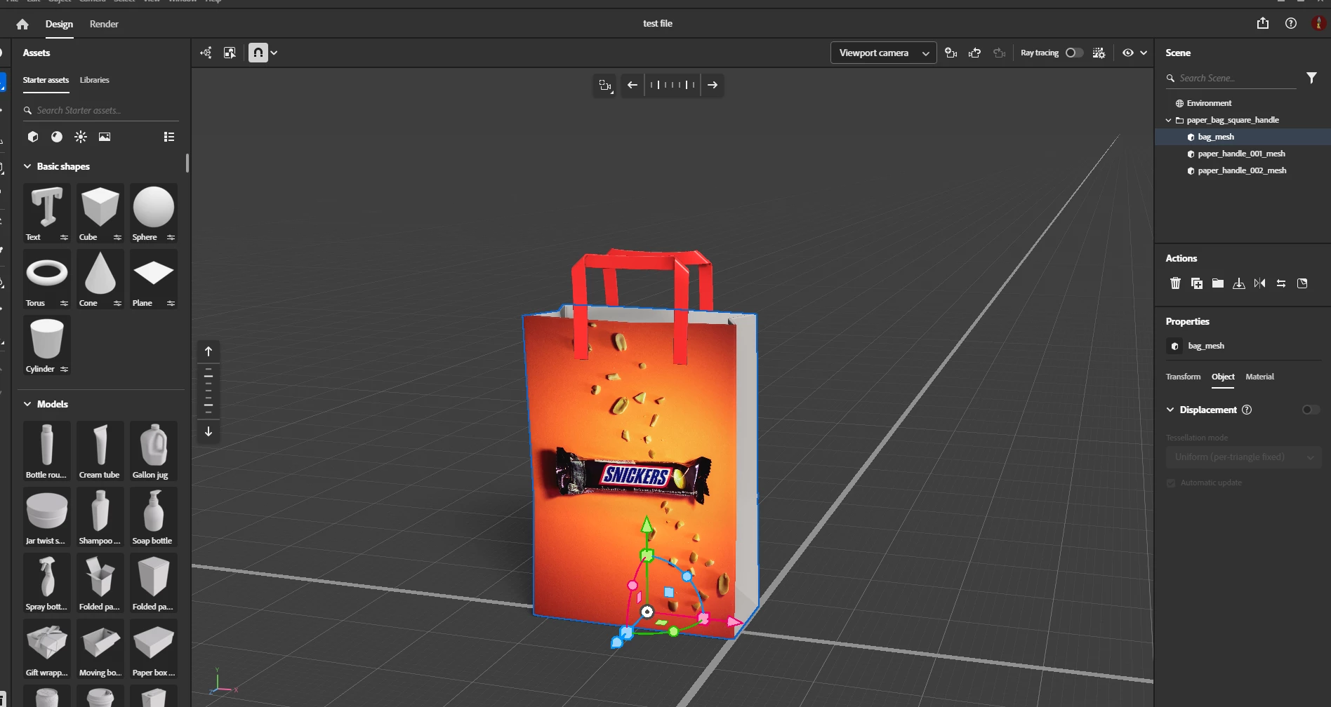The height and width of the screenshot is (707, 1331).
Task: Collapse paper_bag_square_handle group
Action: tap(1169, 120)
